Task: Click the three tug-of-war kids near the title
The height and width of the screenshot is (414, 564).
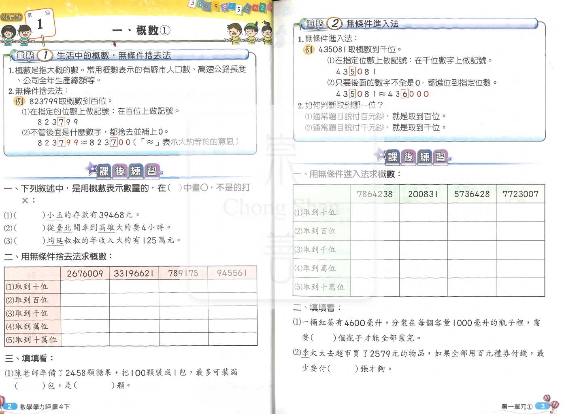Action: 249,33
